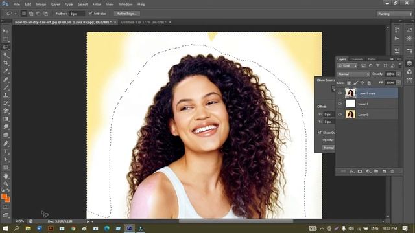415x233 pixels.
Task: Switch to the Untitled-1 document tab
Action: pyautogui.click(x=143, y=22)
